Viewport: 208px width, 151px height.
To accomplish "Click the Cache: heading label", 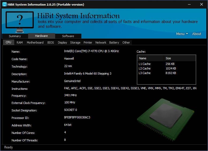I will [141, 52].
